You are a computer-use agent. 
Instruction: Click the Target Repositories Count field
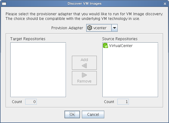(x=31, y=102)
